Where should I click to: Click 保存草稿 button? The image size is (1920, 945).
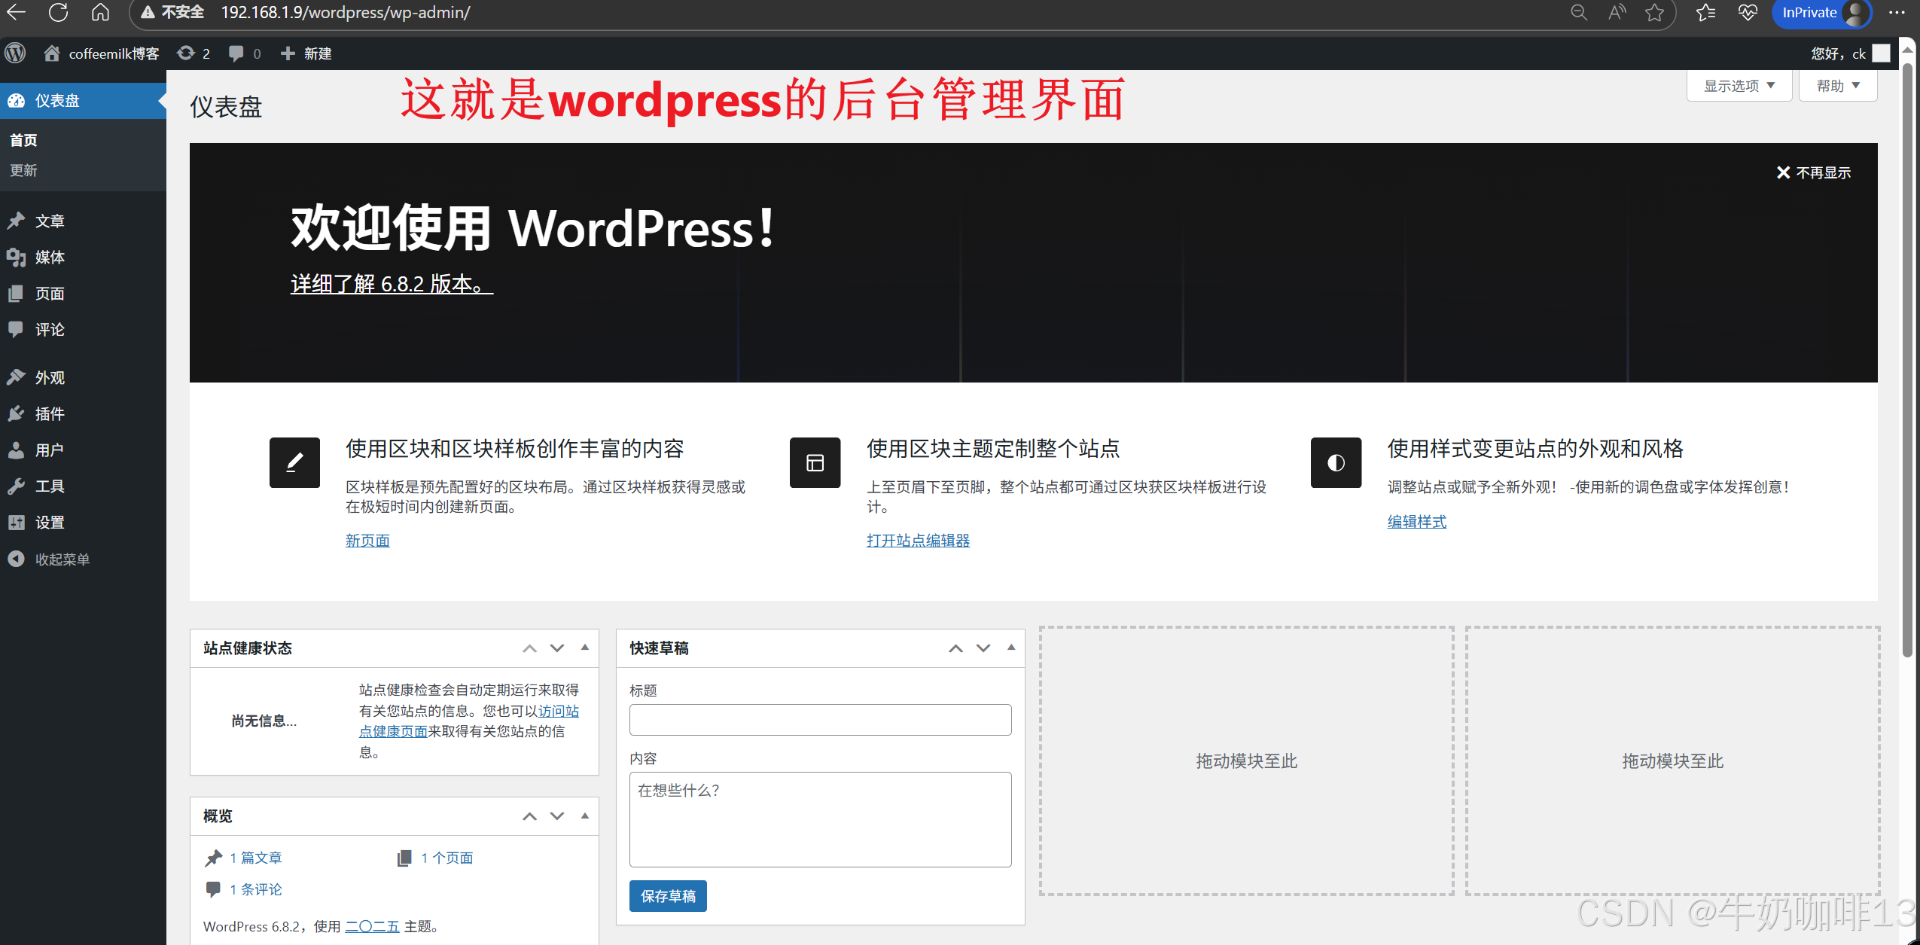[668, 896]
